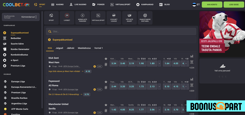Open Betbuilder icon for Feyenoord match
This screenshot has height=115, width=245.
click(192, 85)
